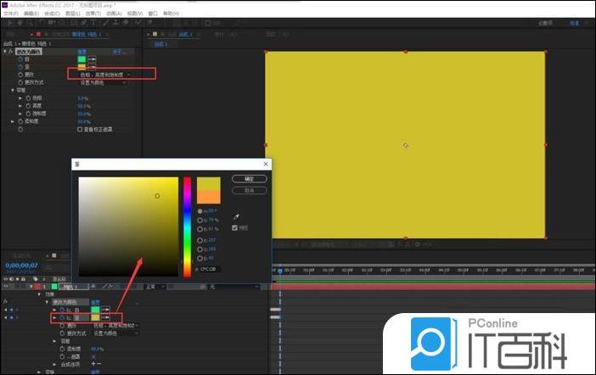Click the stopwatch icon next to 色相 tolerance
This screenshot has height=375, width=596.
(x=27, y=98)
